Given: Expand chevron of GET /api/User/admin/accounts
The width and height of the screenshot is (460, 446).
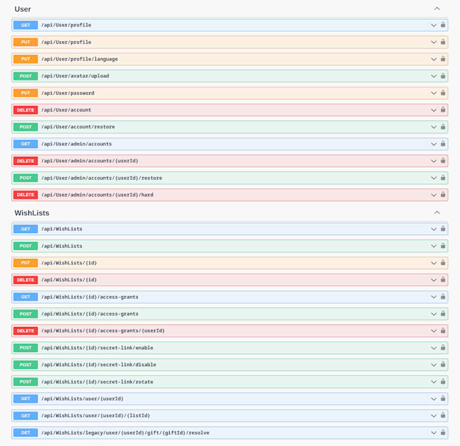Looking at the screenshot, I should pyautogui.click(x=434, y=144).
